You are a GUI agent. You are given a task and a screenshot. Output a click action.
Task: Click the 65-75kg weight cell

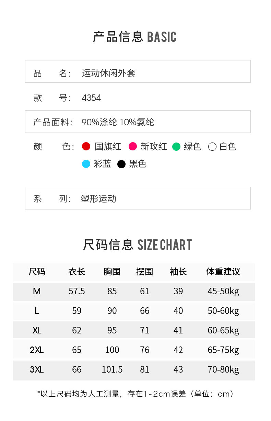[223, 350]
